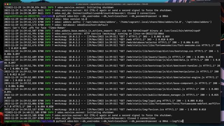Click the 'base-component.js' request line
Viewport: 224px width, 126px height.
pyautogui.click(x=112, y=85)
